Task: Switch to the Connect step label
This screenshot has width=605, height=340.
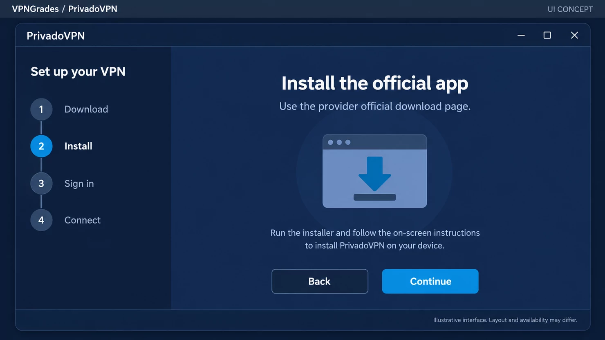Action: pyautogui.click(x=83, y=220)
